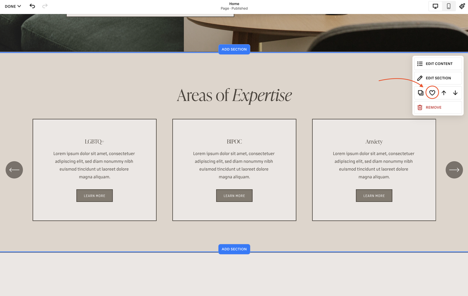Open Learn More under BIPOC card
468x296 pixels.
coord(234,195)
